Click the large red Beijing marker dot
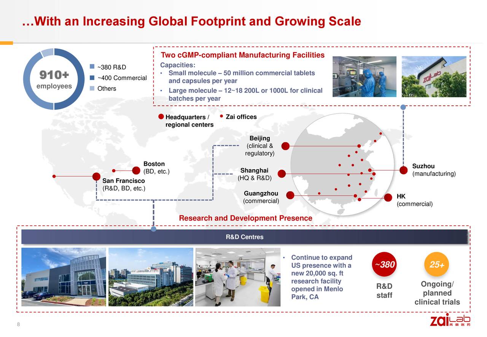The height and width of the screenshot is (337, 487). pyautogui.click(x=285, y=146)
